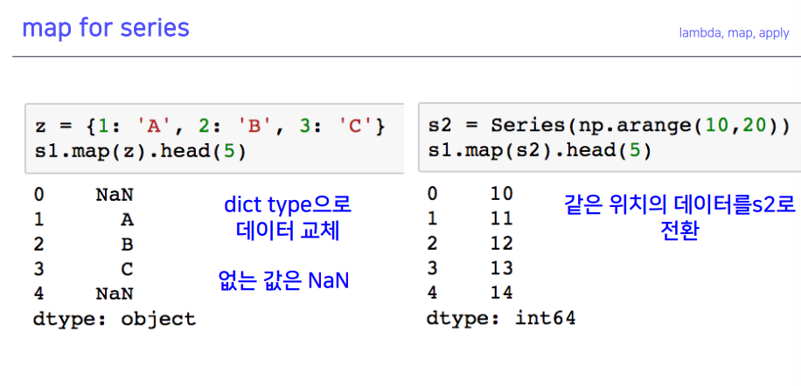The image size is (801, 386).
Task: Click the 'dict type으로' annotation text
Action: point(288,206)
